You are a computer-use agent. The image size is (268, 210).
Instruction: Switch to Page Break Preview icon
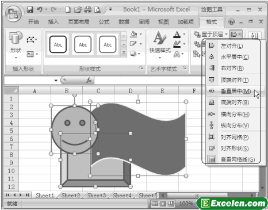171,204
